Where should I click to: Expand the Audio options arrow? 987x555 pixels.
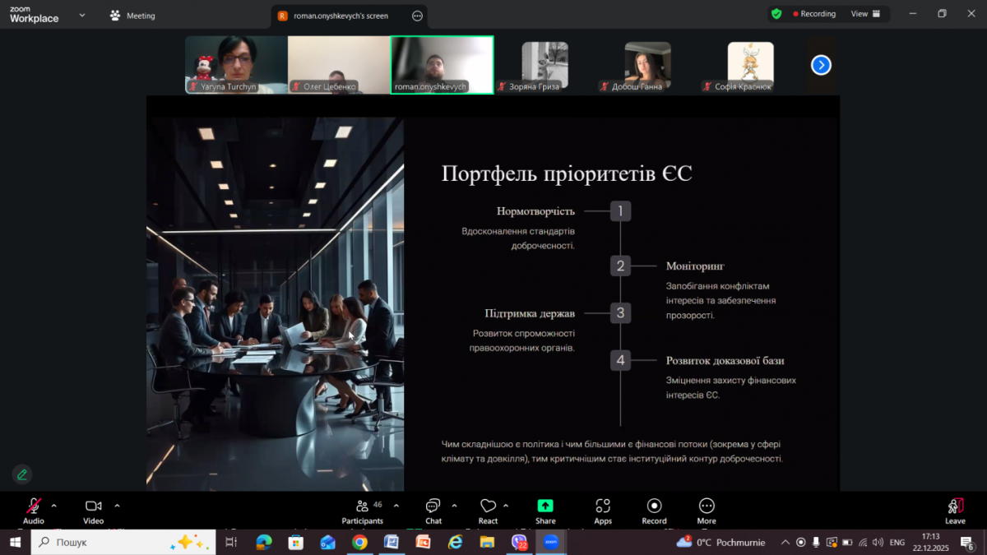(54, 506)
